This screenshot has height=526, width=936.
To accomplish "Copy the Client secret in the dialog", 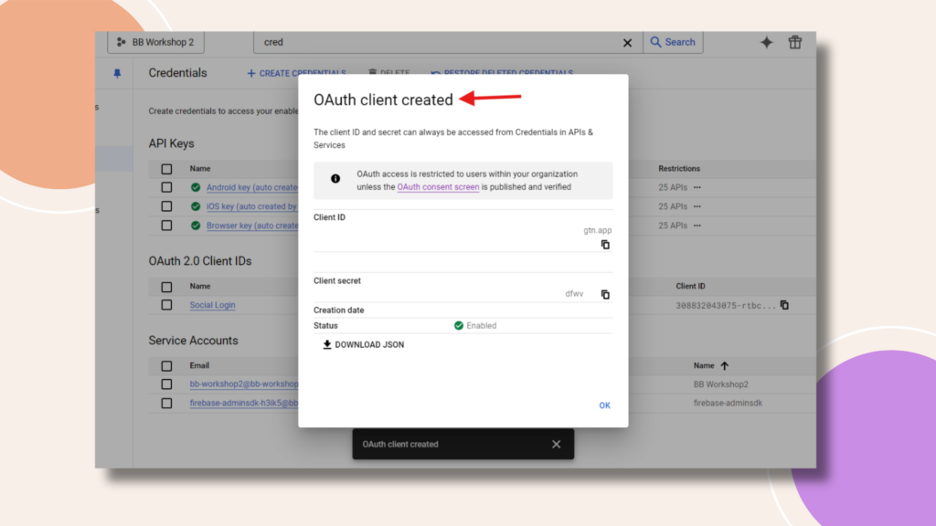I will 605,295.
